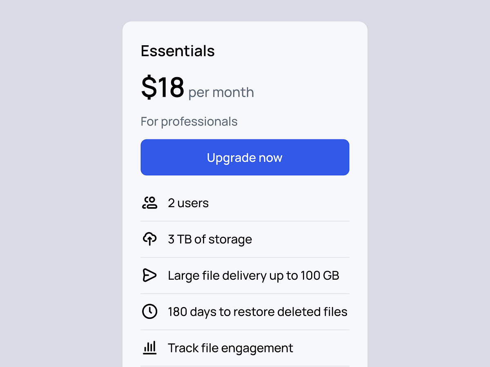Image resolution: width=490 pixels, height=367 pixels.
Task: Select "Large file delivery up to 100 GB"
Action: point(253,275)
